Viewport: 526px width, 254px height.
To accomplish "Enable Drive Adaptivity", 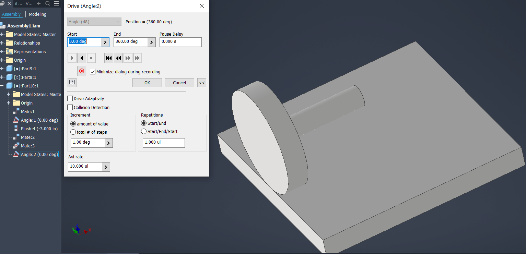I will pyautogui.click(x=70, y=98).
